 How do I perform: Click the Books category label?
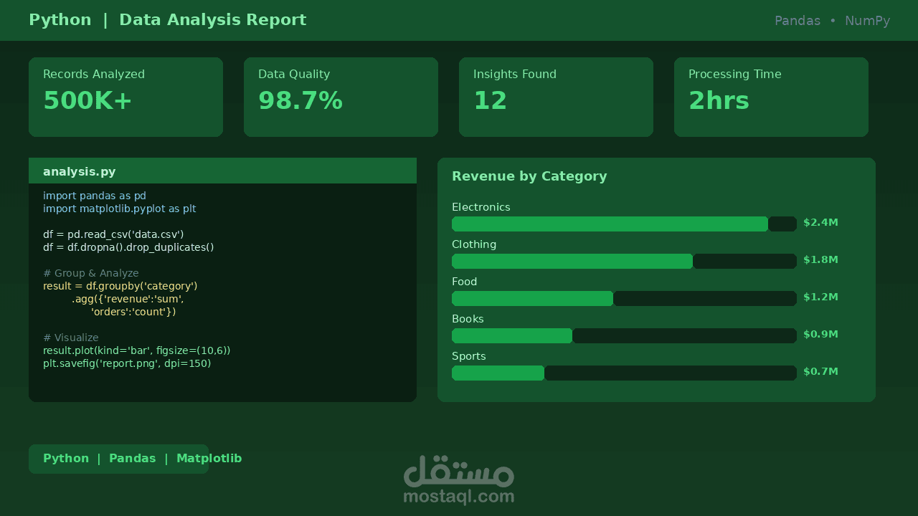click(468, 319)
